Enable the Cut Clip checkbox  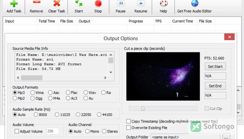pos(207,109)
